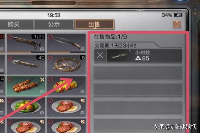Click the twig icon in the sale listing

(x=119, y=56)
